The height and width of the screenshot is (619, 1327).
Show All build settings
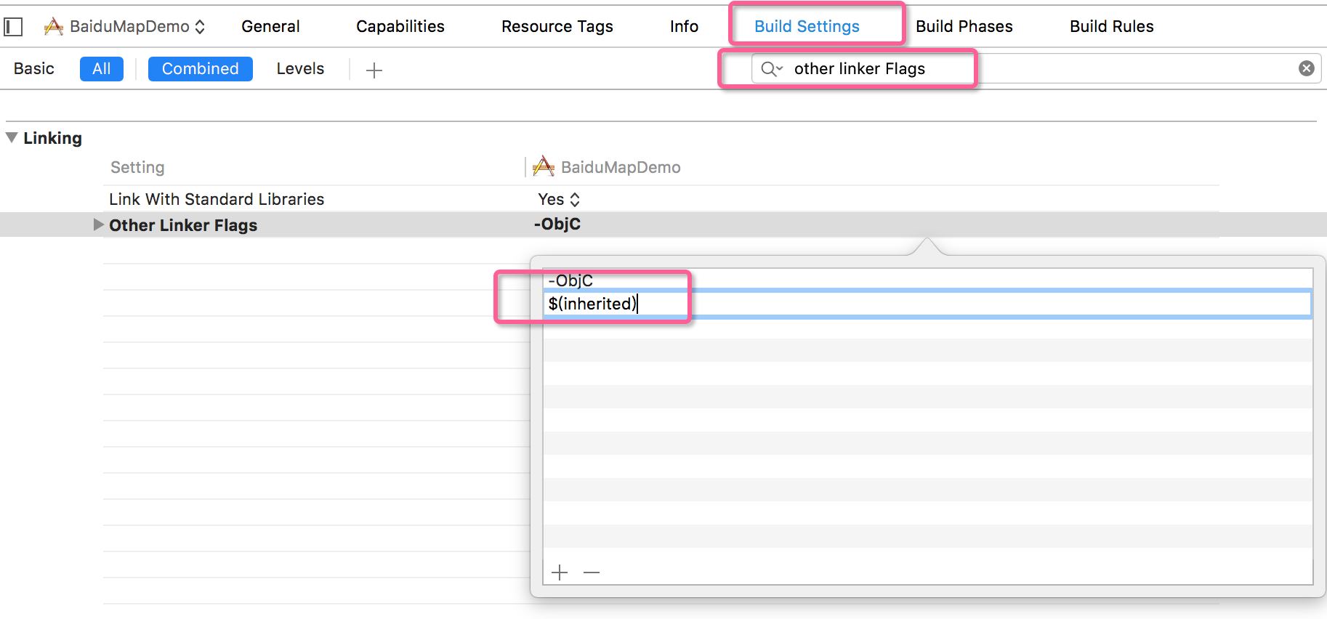coord(102,69)
